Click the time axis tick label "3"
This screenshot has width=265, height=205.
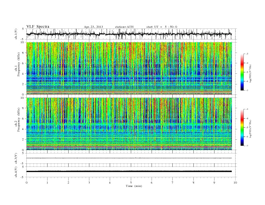coord(89,183)
